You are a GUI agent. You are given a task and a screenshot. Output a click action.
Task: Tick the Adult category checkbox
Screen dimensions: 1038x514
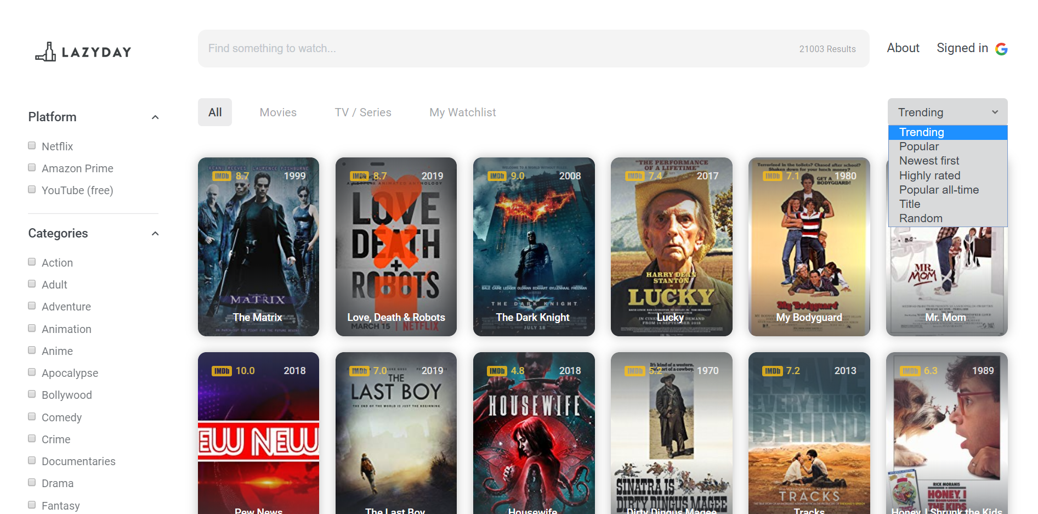tap(32, 284)
